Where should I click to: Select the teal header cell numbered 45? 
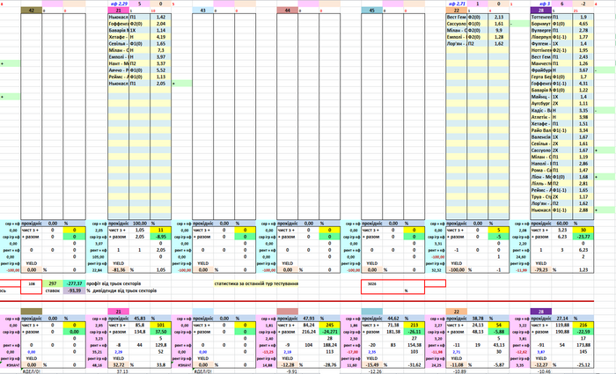click(x=372, y=11)
